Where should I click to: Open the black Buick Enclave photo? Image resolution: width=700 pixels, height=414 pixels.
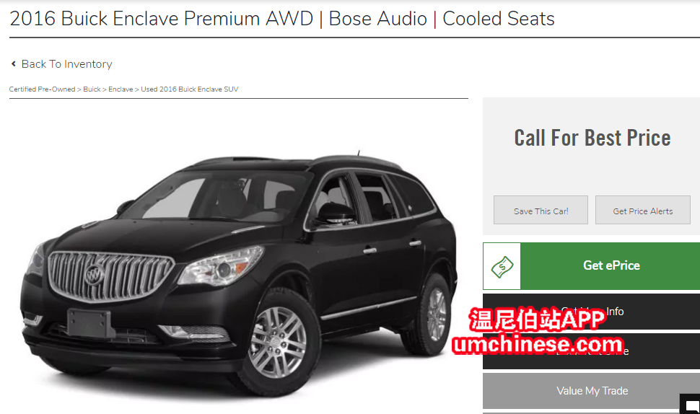pyautogui.click(x=239, y=273)
